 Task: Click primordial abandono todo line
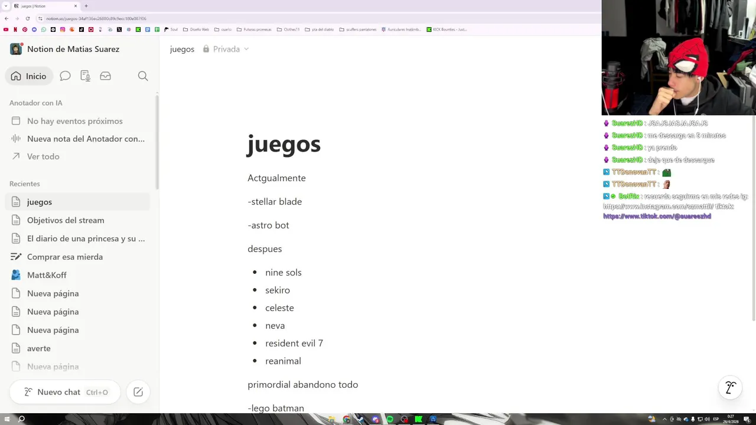(303, 384)
